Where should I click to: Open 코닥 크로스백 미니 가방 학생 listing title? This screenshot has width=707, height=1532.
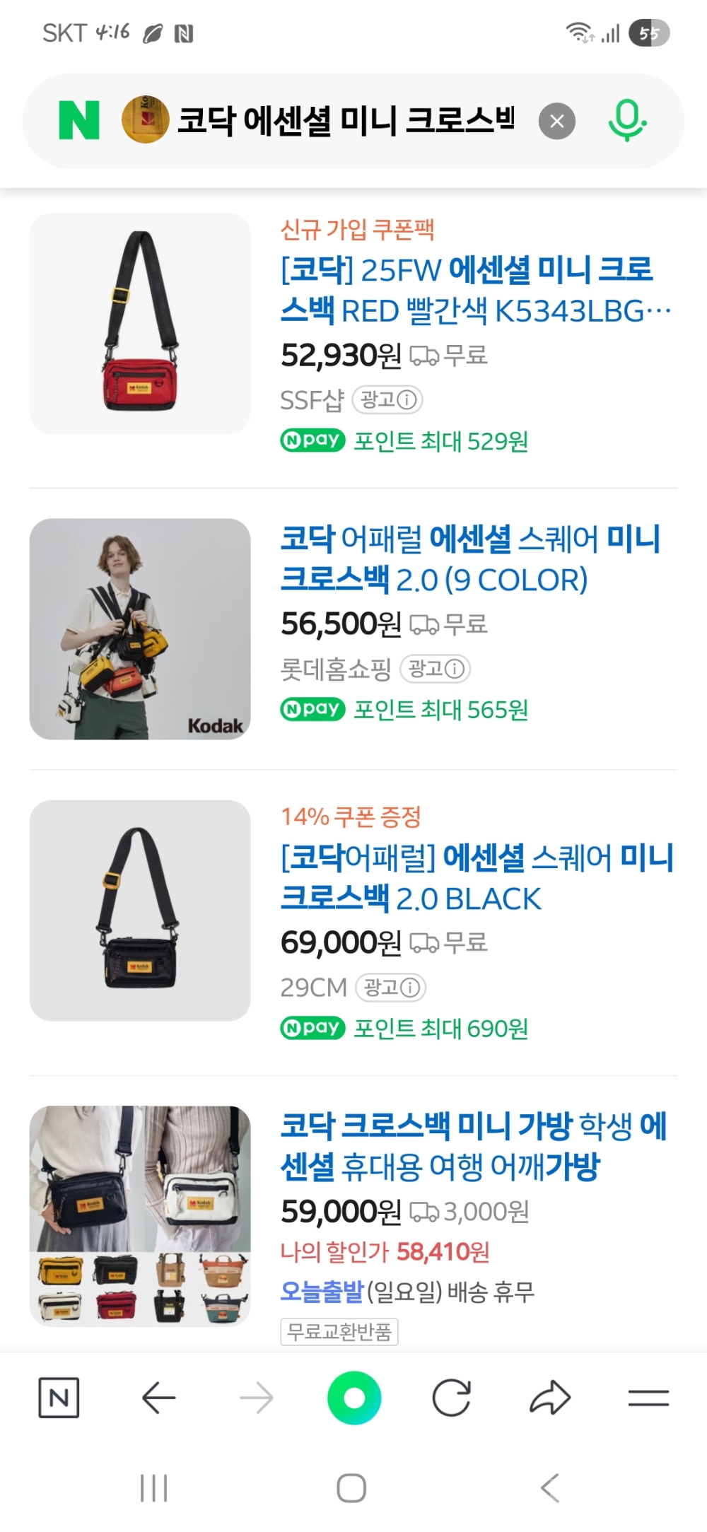pyautogui.click(x=474, y=1147)
